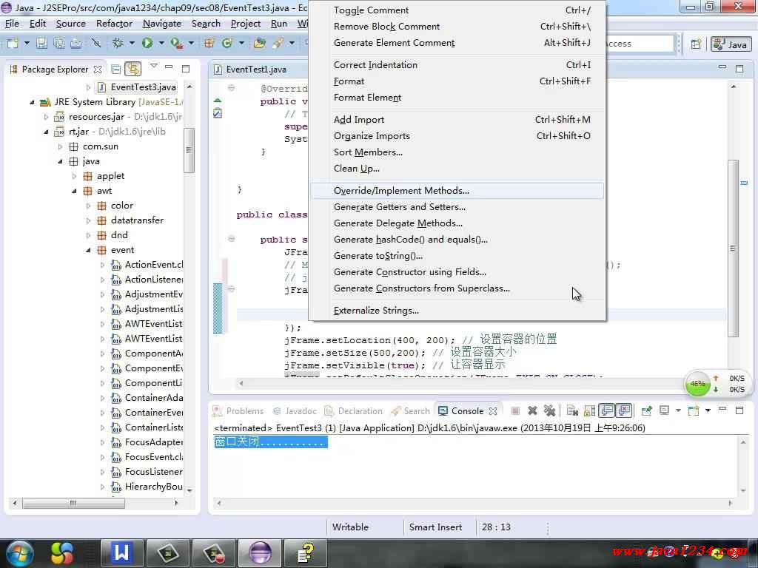
Task: Click the Print toolbar icon
Action: click(x=76, y=44)
